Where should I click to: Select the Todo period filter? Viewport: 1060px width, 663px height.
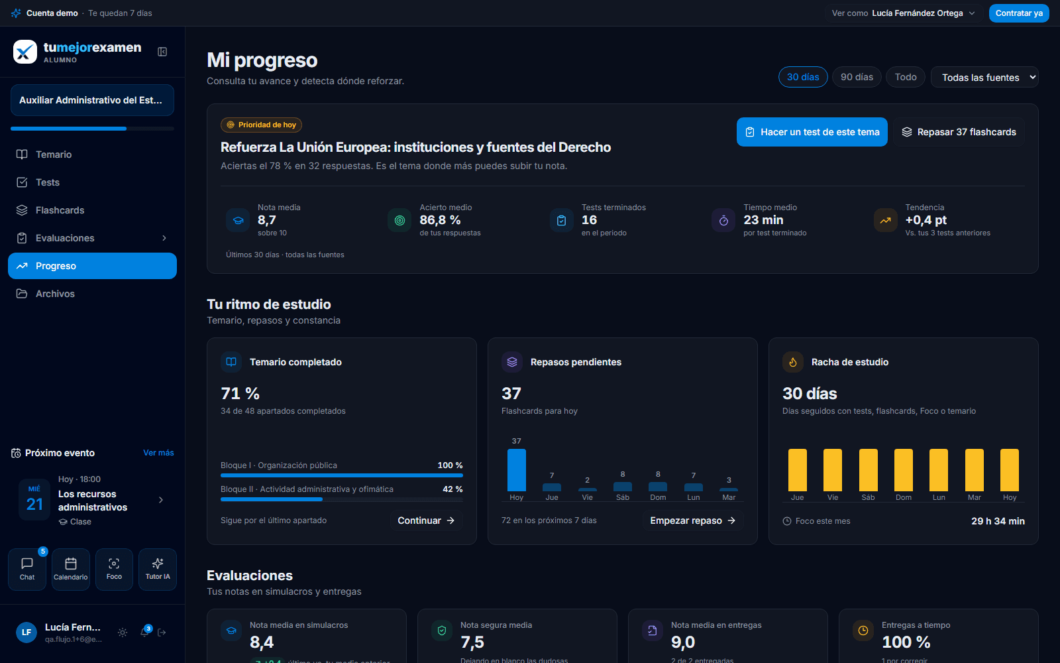click(906, 77)
